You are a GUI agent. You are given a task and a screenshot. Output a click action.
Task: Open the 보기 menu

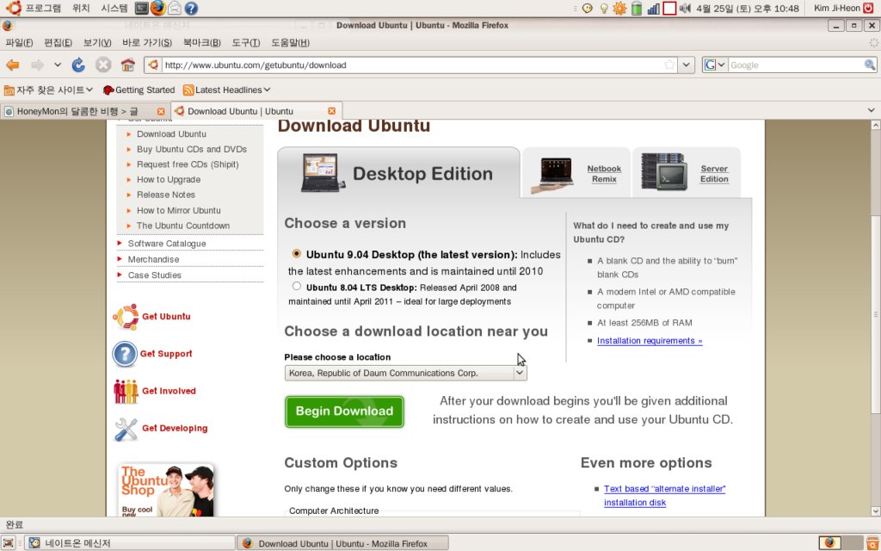(x=97, y=43)
